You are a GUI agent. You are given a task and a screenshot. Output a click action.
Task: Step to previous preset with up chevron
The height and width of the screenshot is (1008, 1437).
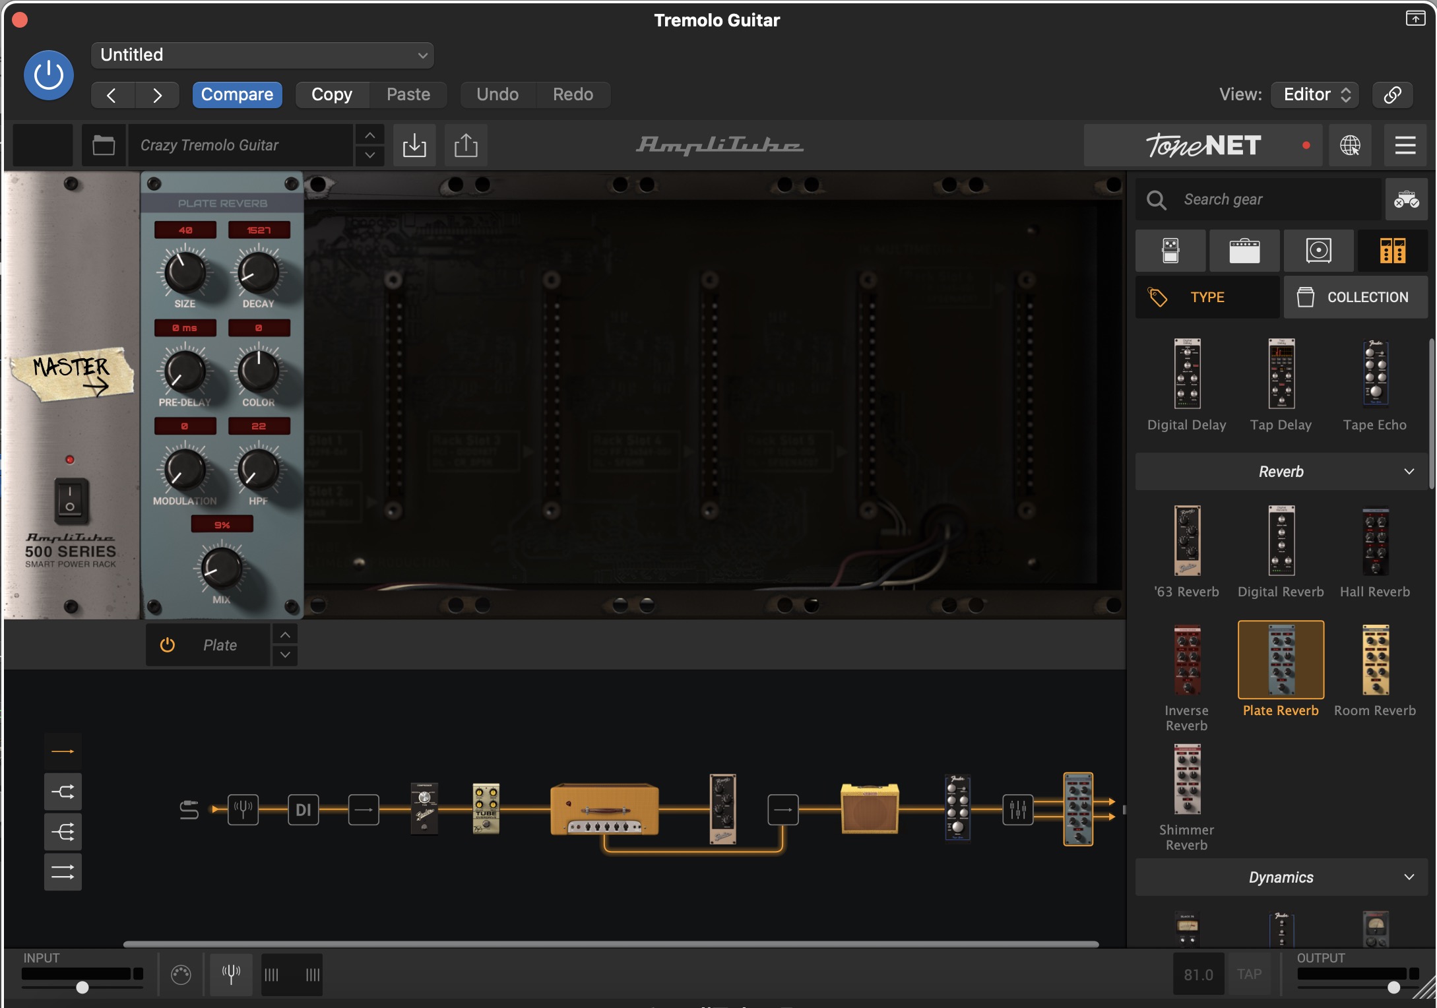tap(370, 135)
